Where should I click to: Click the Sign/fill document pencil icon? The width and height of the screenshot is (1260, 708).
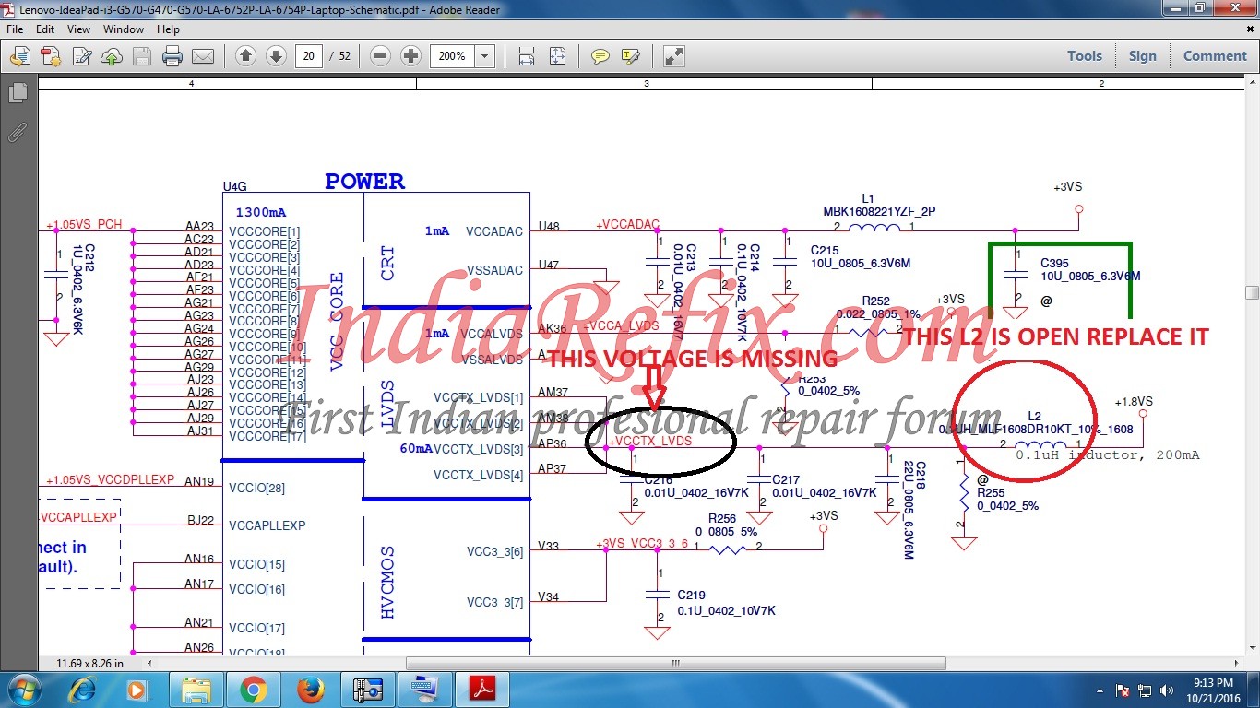click(x=81, y=56)
